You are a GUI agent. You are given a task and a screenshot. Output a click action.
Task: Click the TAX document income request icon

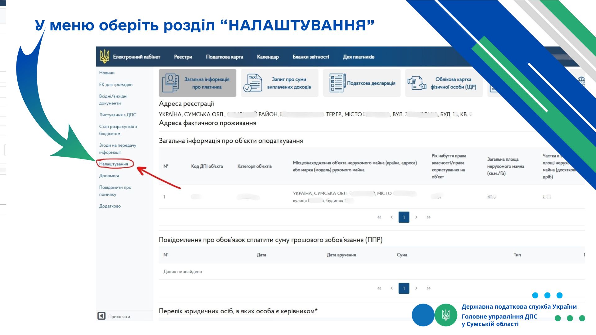pyautogui.click(x=252, y=83)
